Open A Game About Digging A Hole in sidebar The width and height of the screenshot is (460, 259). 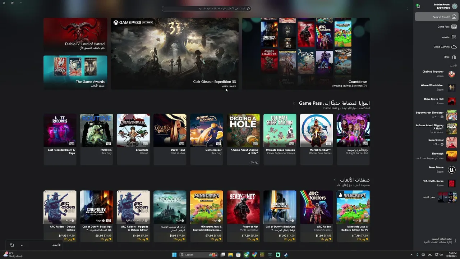(x=436, y=128)
